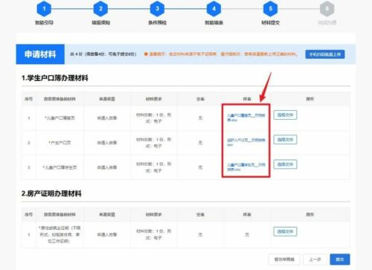Click the step 5 材料提交 hexagon icon
The width and height of the screenshot is (372, 270).
271,9
